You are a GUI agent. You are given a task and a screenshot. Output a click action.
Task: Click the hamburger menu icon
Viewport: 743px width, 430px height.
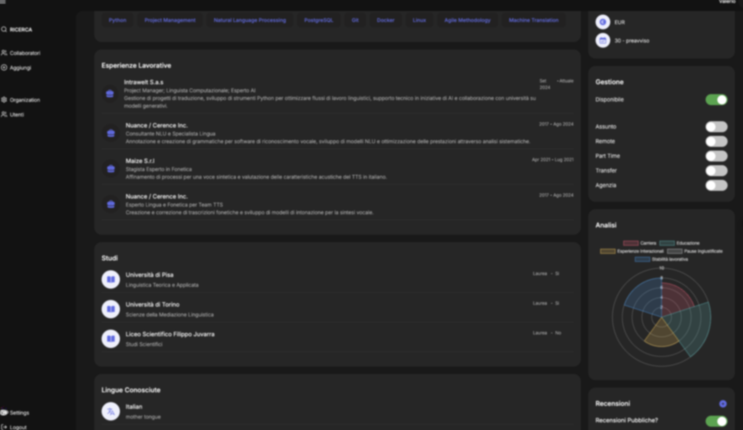coord(3,2)
